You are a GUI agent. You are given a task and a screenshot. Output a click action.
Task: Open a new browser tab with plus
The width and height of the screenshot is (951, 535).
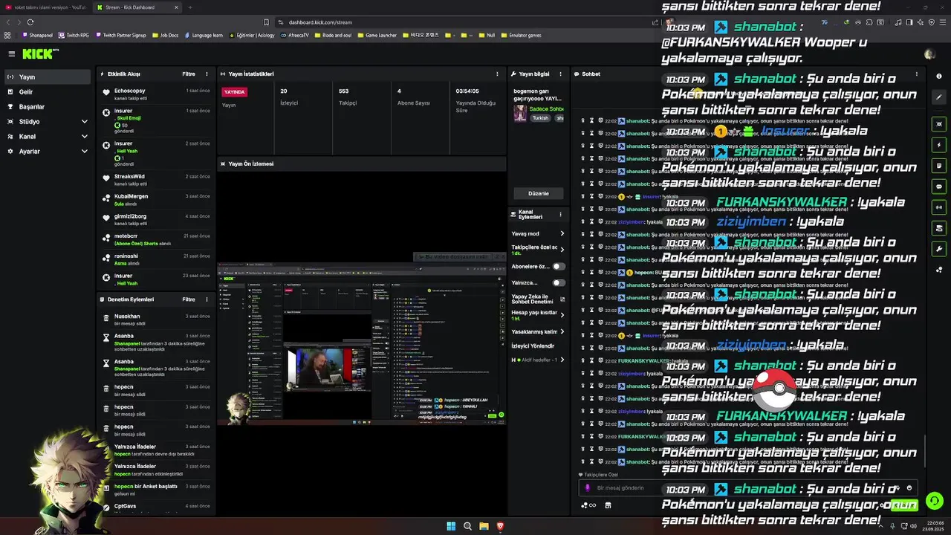tap(189, 7)
